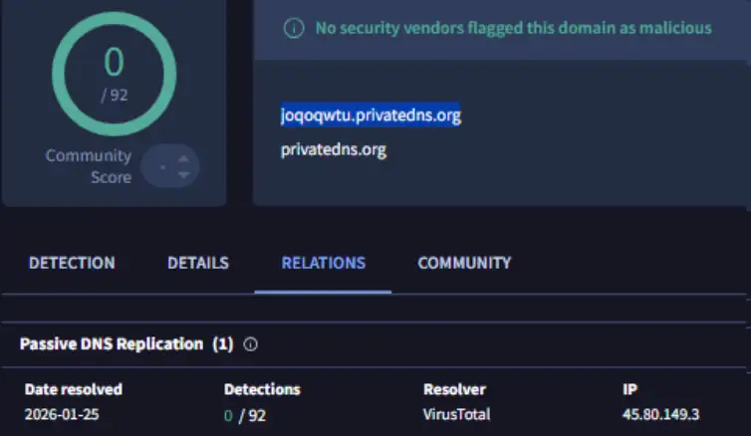The image size is (751, 436).
Task: Click the Resolver column header
Action: pyautogui.click(x=455, y=389)
